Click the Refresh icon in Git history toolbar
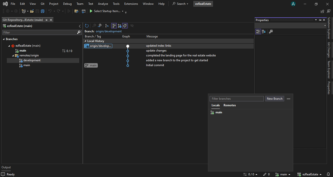Viewport: 333px width, 177px height. tap(87, 26)
